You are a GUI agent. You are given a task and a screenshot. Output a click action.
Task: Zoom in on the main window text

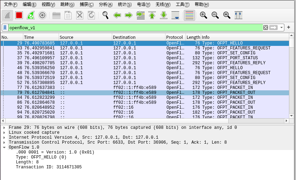(204, 15)
